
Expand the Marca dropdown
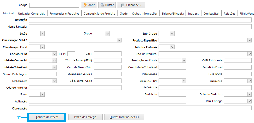click(43, 94)
